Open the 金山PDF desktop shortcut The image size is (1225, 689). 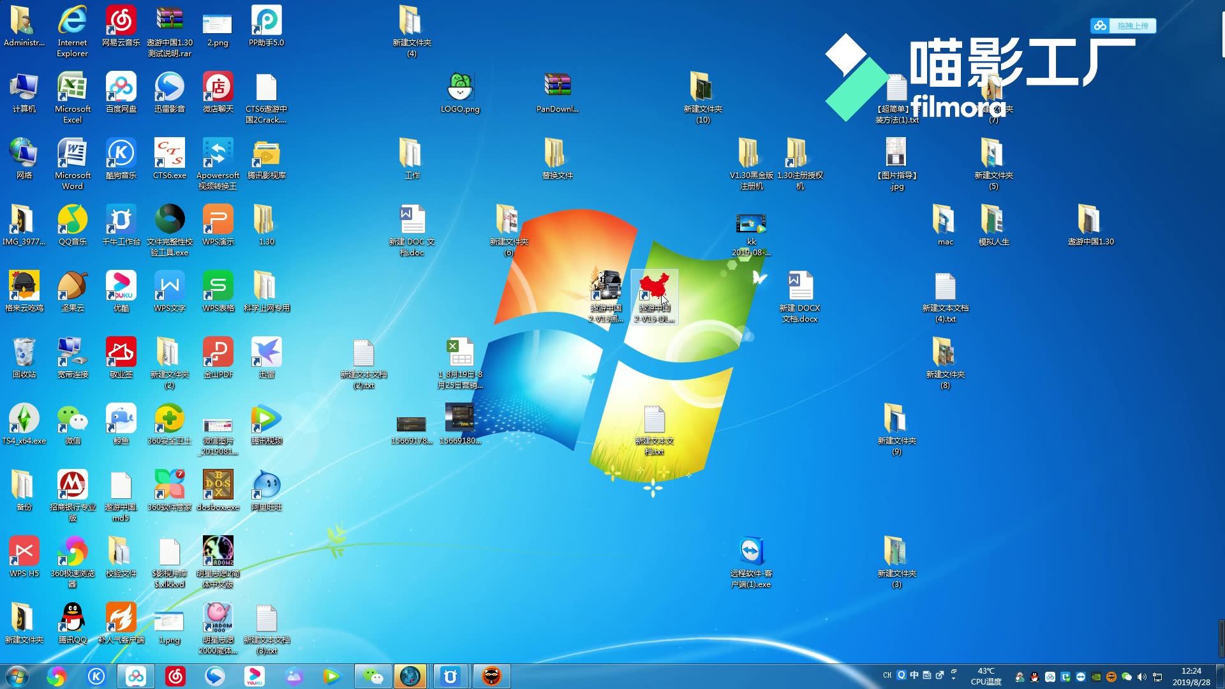[218, 358]
